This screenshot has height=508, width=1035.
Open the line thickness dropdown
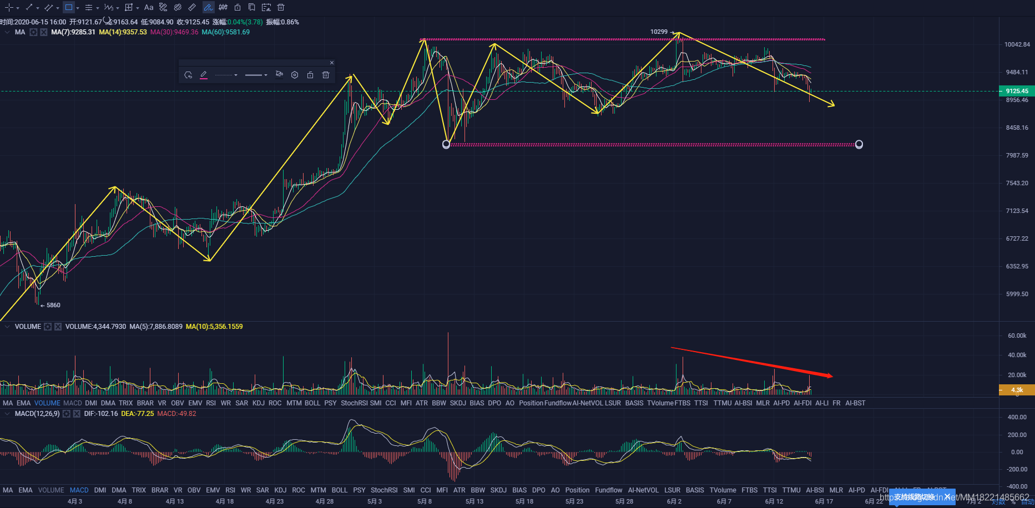tap(256, 75)
